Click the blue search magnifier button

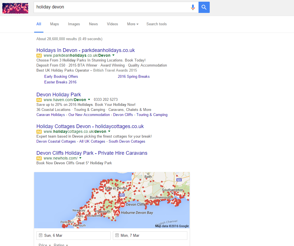tap(204, 7)
